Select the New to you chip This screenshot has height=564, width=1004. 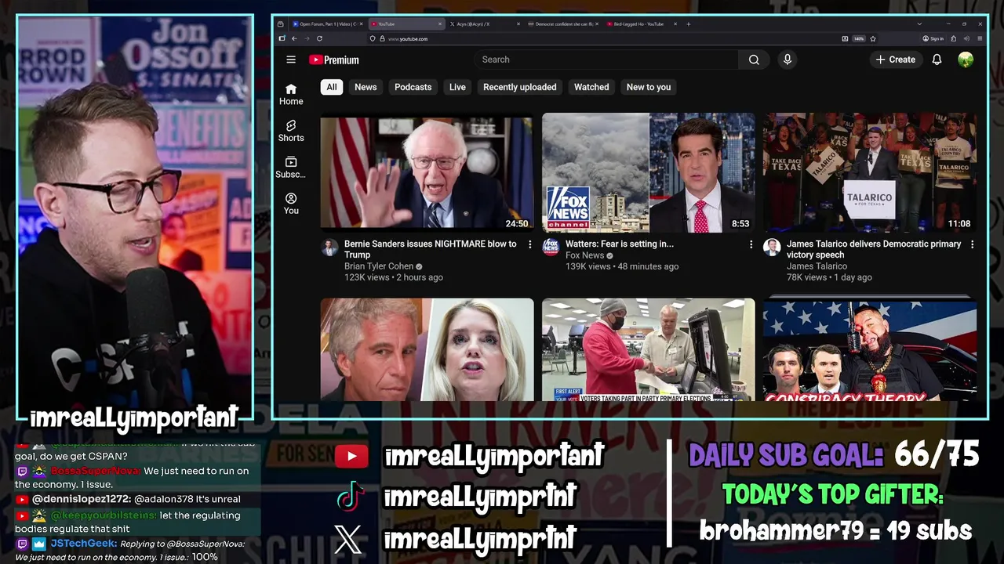[649, 87]
